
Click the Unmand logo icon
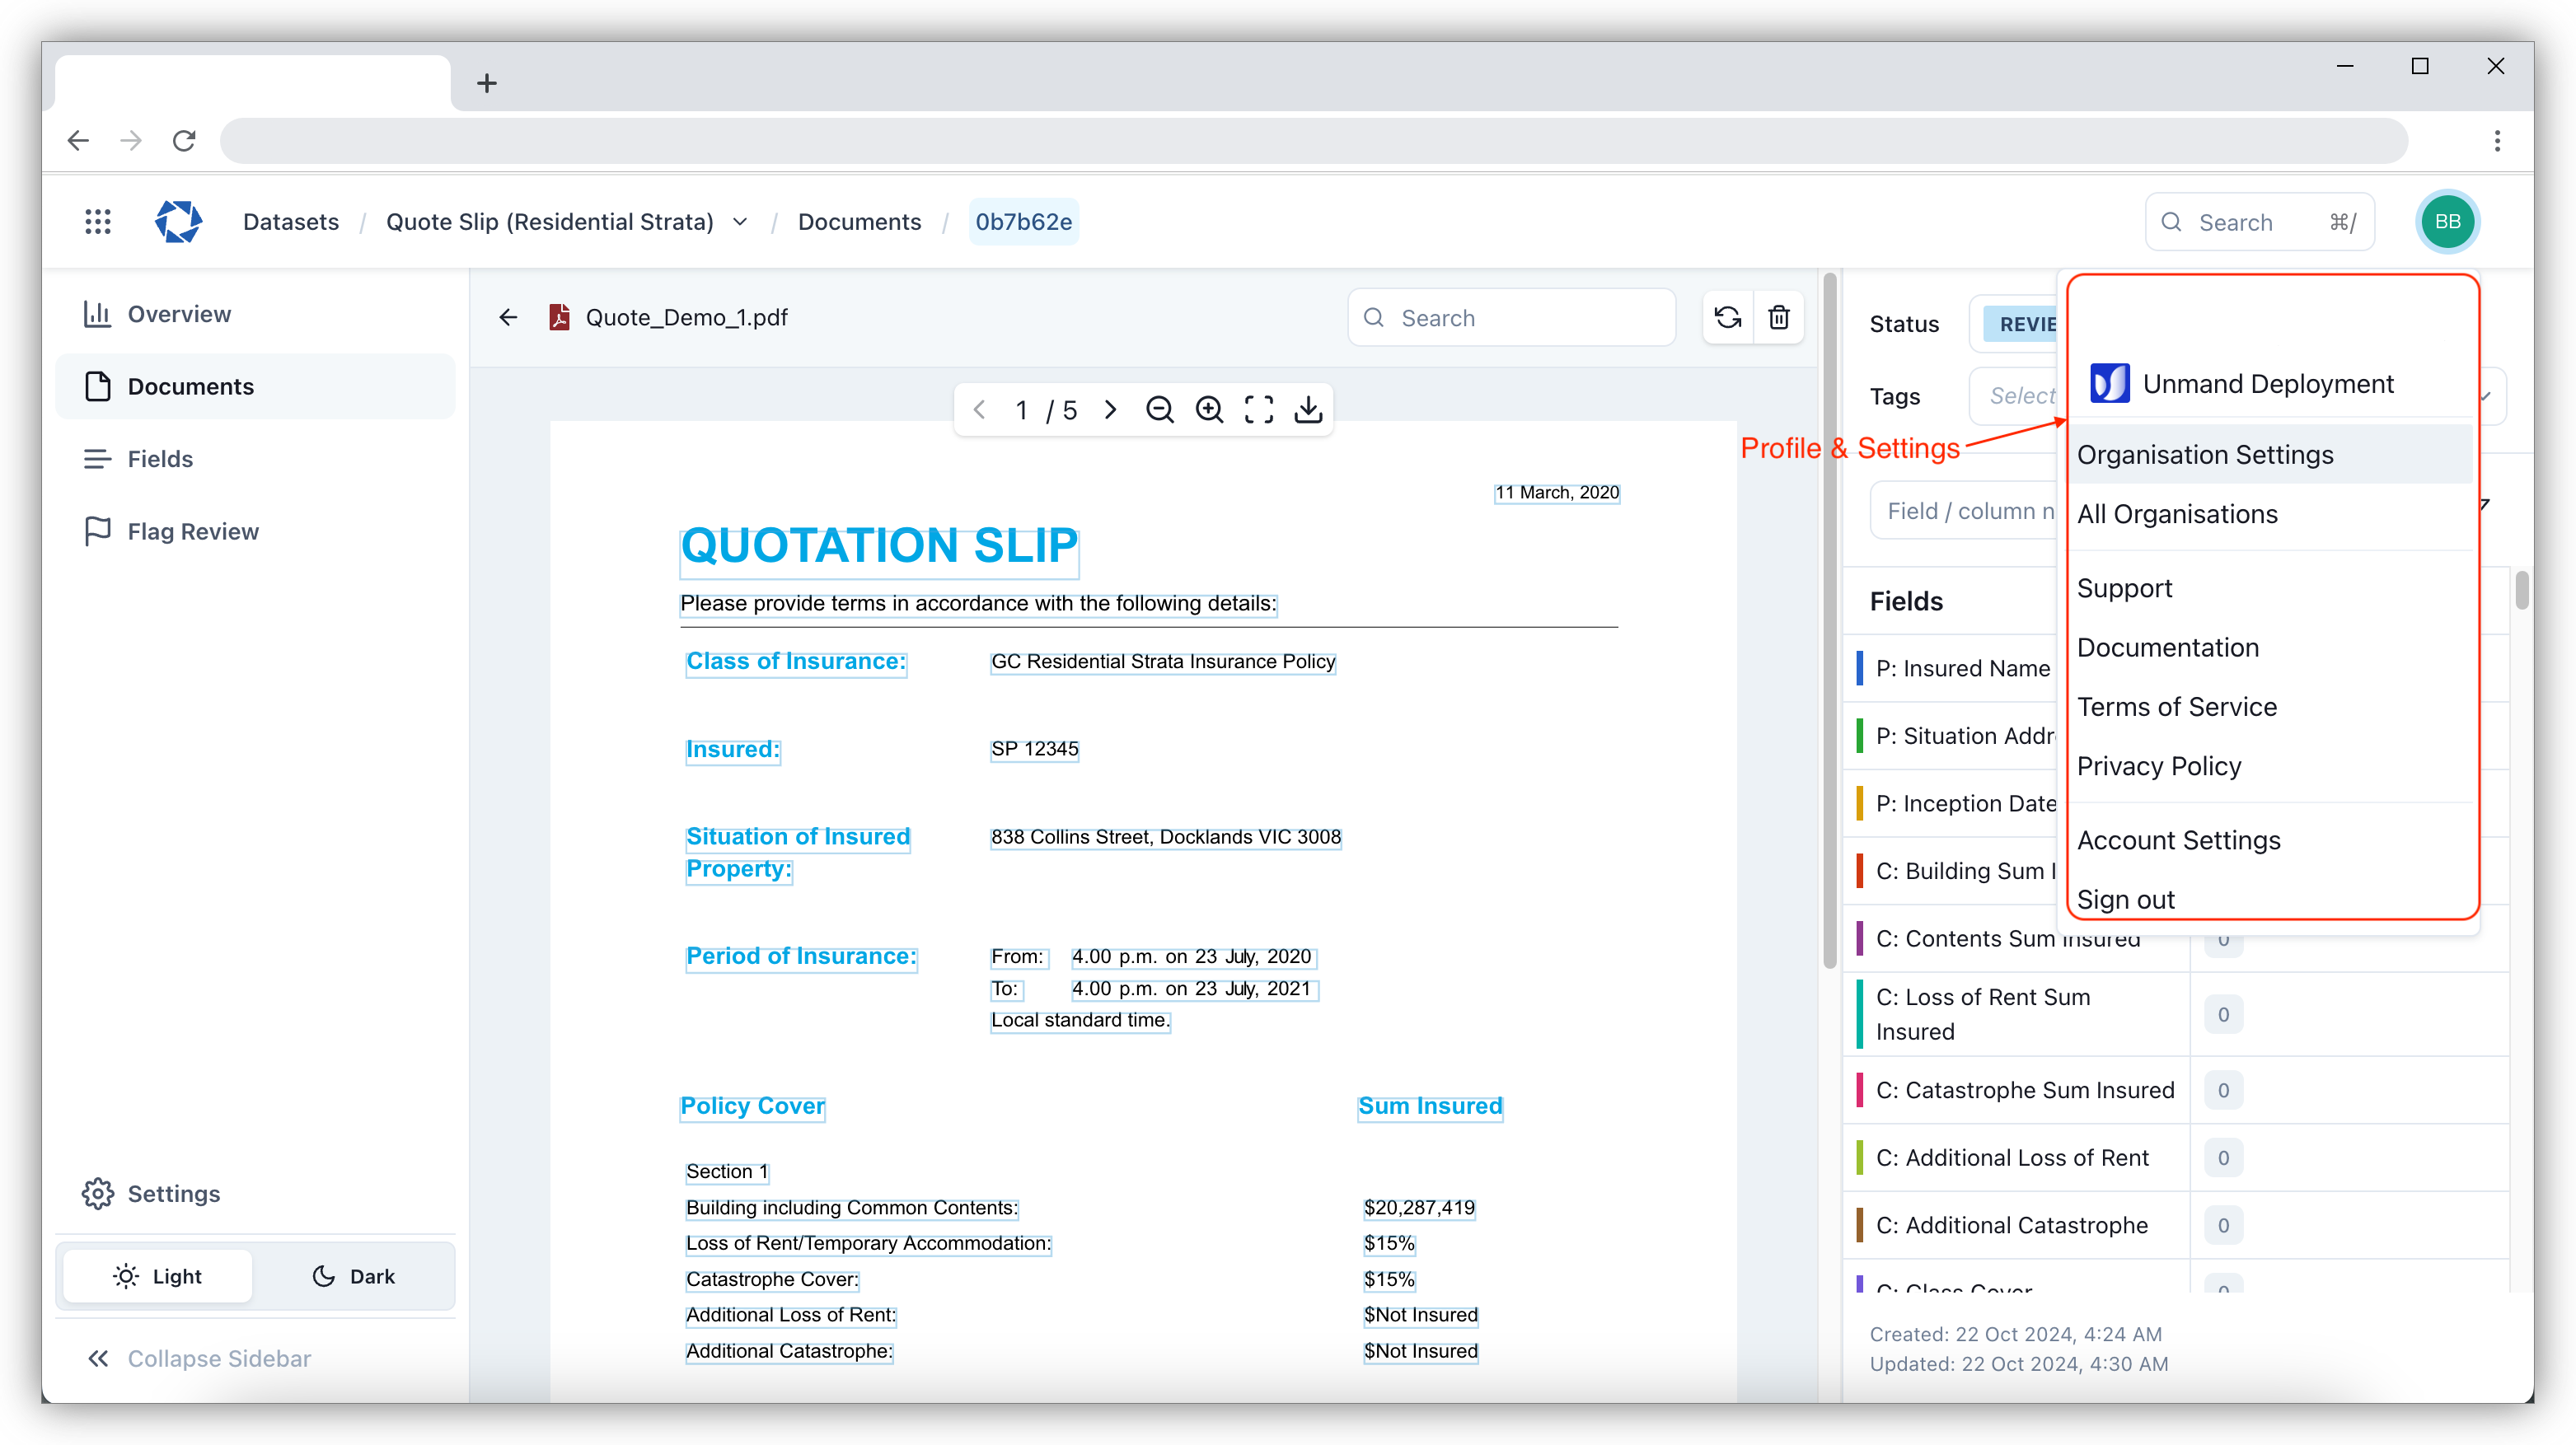(178, 221)
